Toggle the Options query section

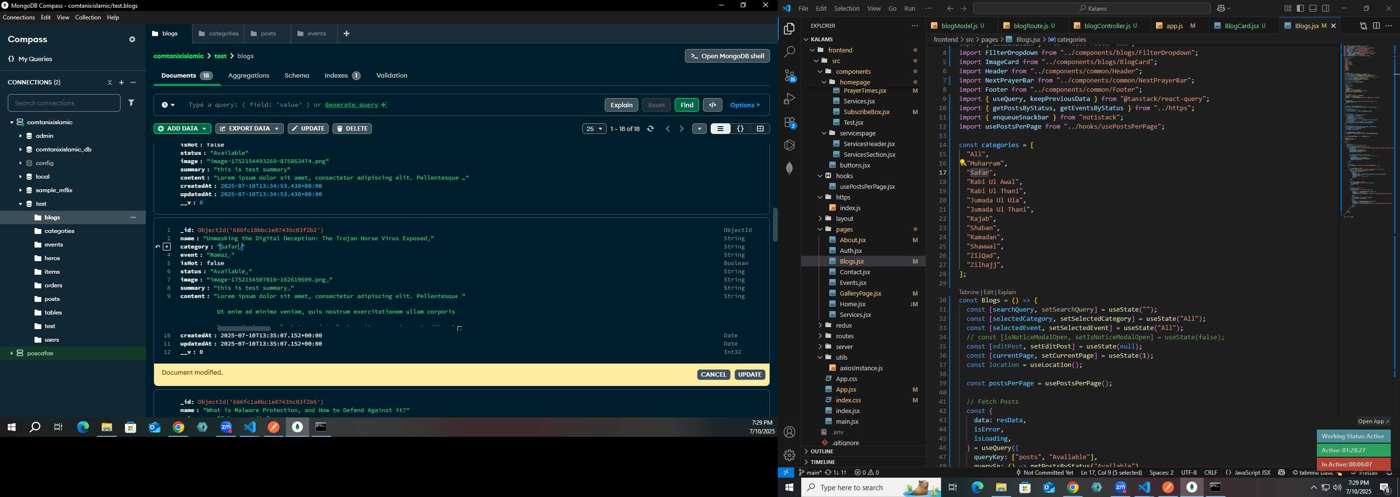(x=746, y=105)
